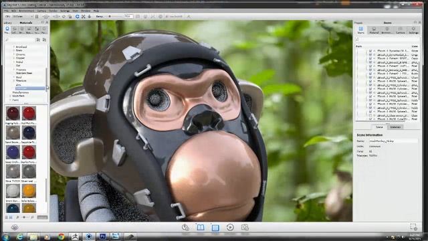Expand the Nickel material folder
Viewport: 428px width, 241px height.
(14, 62)
